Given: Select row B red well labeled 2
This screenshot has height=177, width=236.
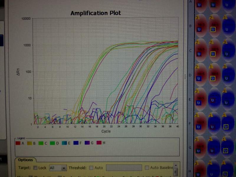Looking at the screenshot, I should click(x=215, y=26).
